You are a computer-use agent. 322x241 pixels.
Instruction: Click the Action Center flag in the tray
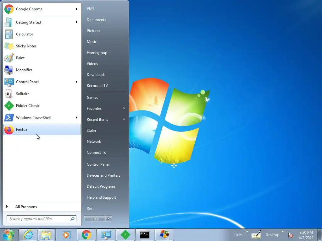coord(290,235)
